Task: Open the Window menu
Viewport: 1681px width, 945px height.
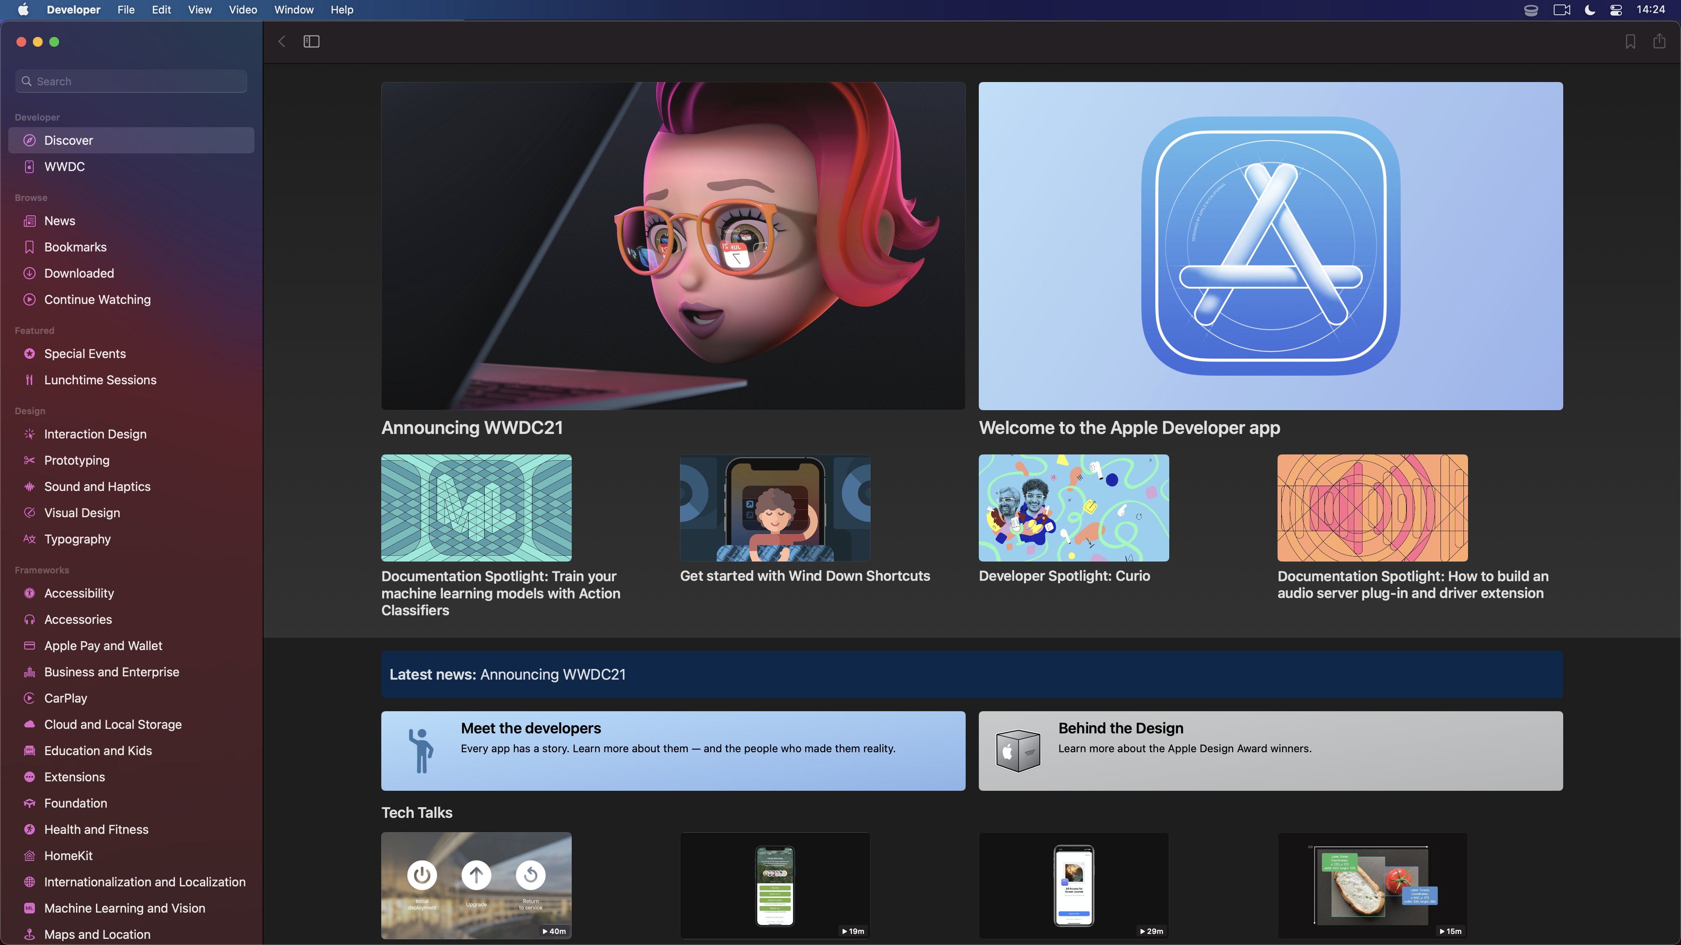Action: coord(294,10)
